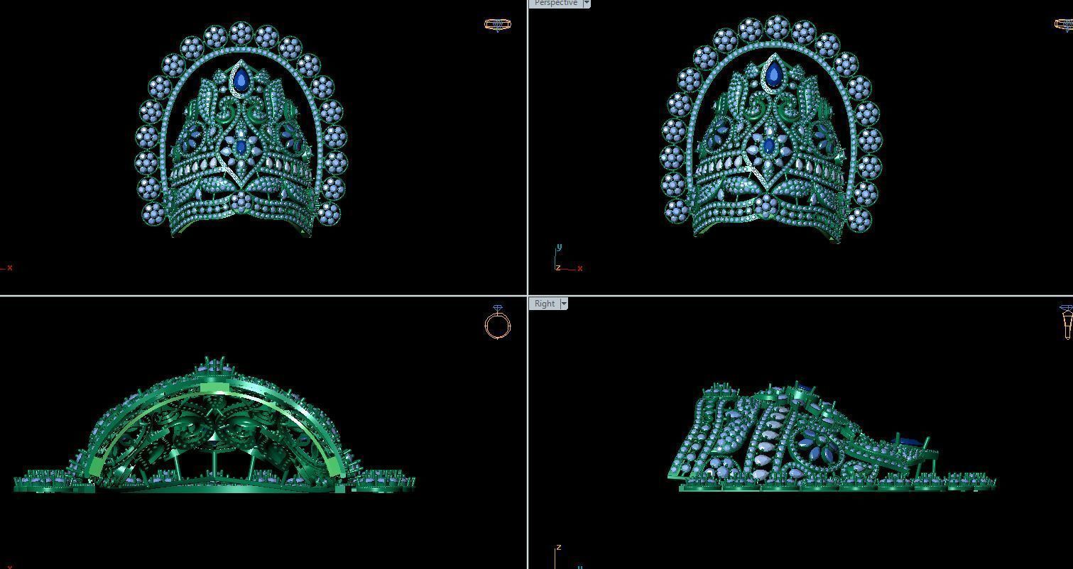Open the Right viewport dropdown arrow

tap(564, 304)
